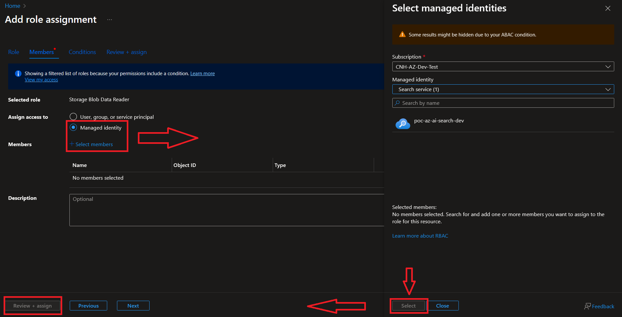This screenshot has width=622, height=317.
Task: Click Select members link
Action: [92, 144]
